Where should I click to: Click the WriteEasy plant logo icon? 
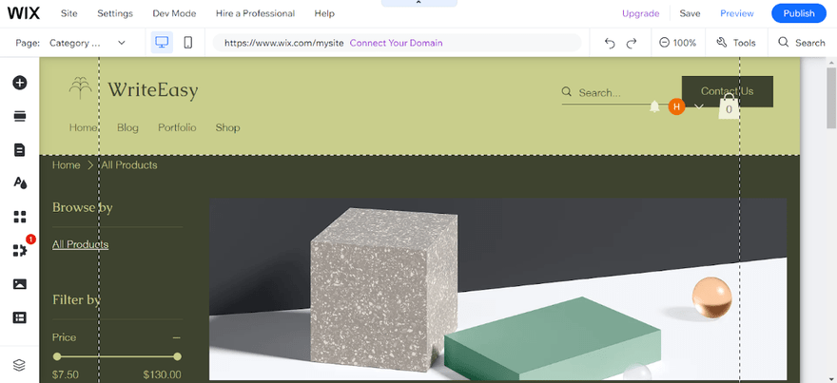(81, 88)
